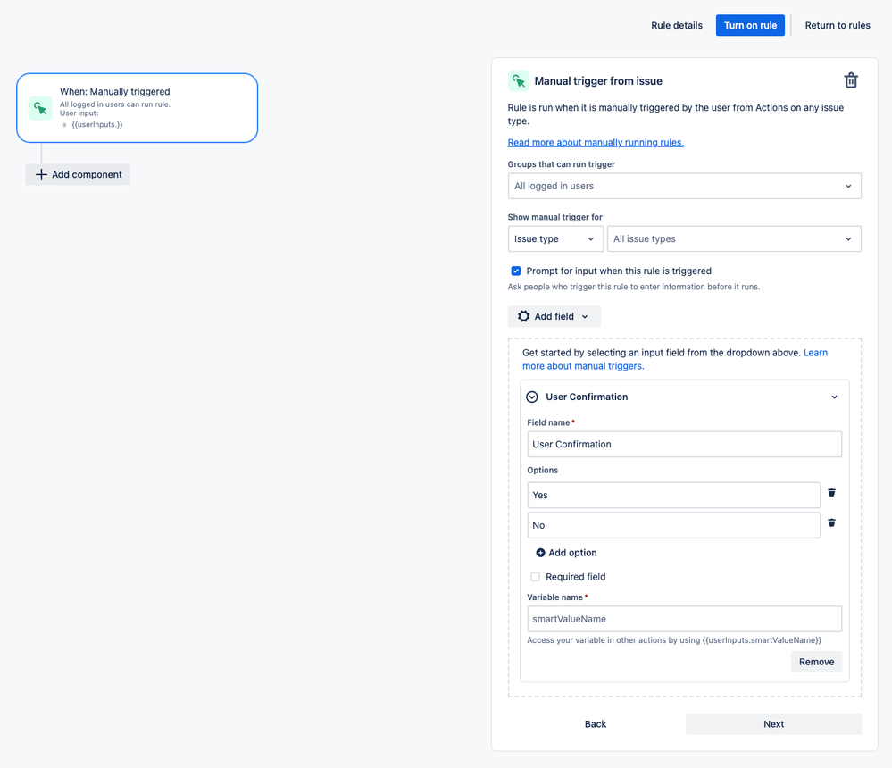This screenshot has width=892, height=768.
Task: Collapse User Confirmation with right chevron
Action: coord(834,397)
